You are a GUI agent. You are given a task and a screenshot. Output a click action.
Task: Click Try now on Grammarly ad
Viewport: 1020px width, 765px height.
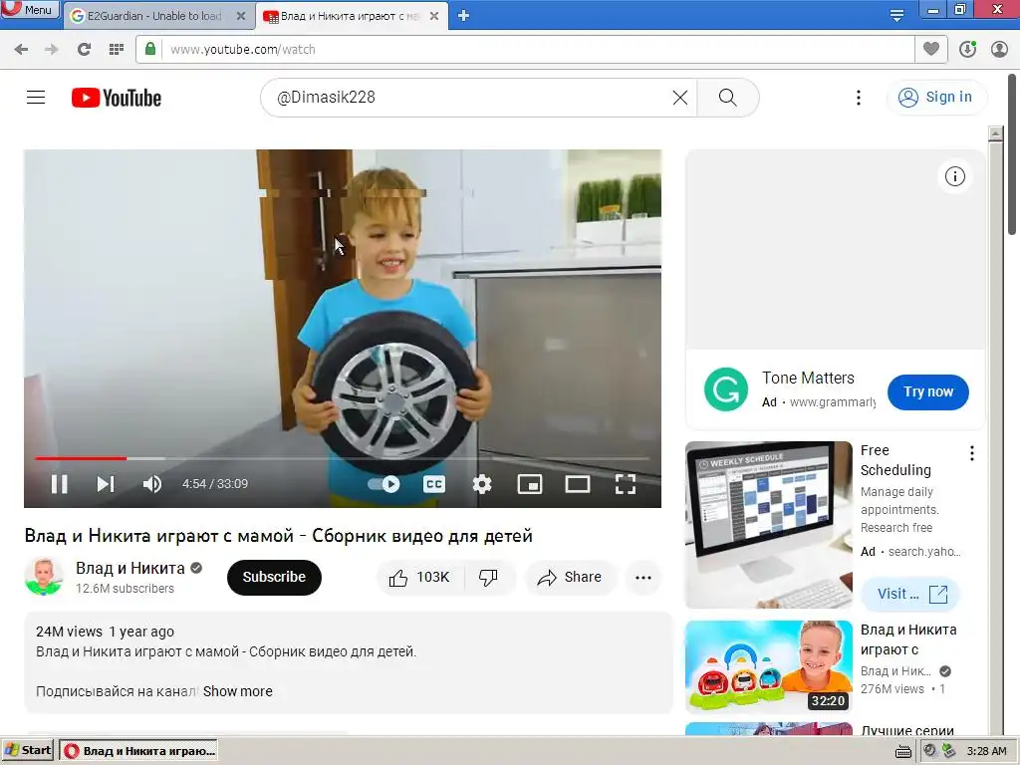927,392
